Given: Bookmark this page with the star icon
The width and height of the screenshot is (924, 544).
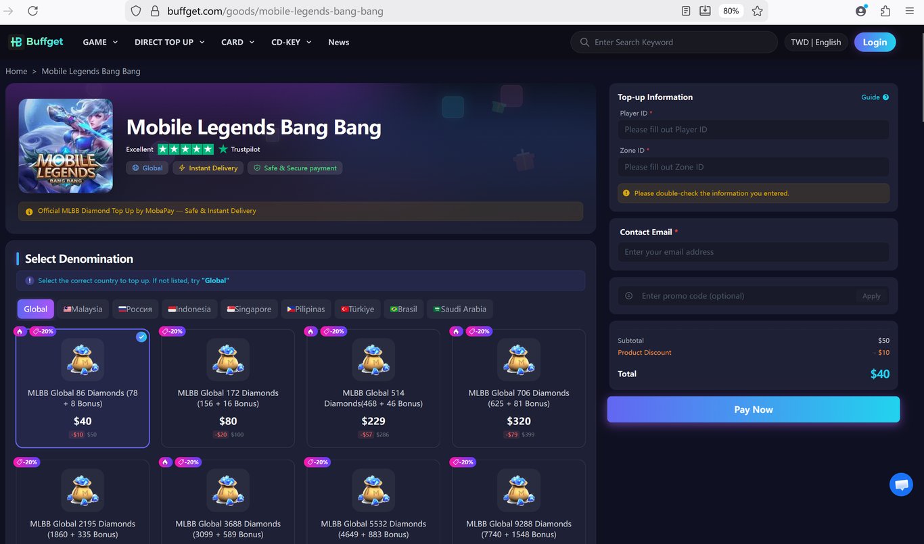Looking at the screenshot, I should pos(757,11).
